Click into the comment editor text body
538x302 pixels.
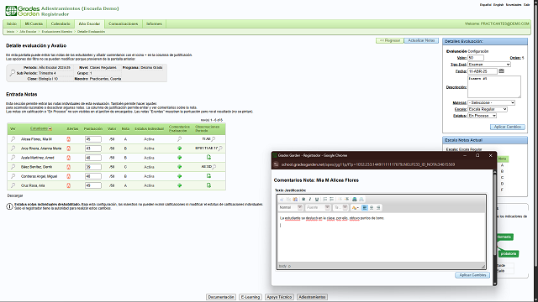point(381,238)
